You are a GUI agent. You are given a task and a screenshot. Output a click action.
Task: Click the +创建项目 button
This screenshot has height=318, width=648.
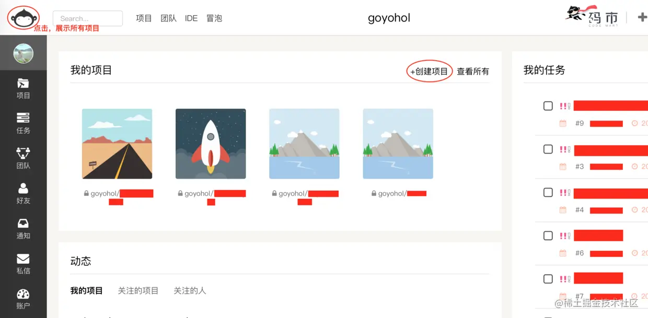[x=429, y=71]
